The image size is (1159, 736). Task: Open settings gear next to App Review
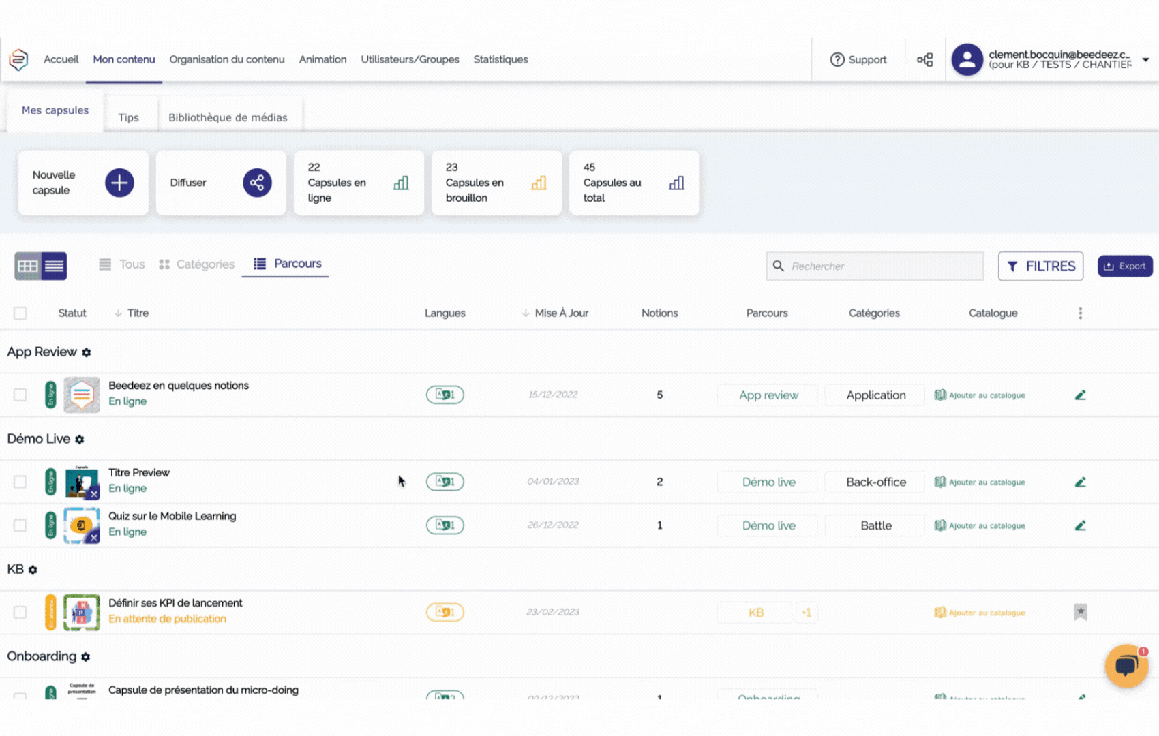pos(87,352)
